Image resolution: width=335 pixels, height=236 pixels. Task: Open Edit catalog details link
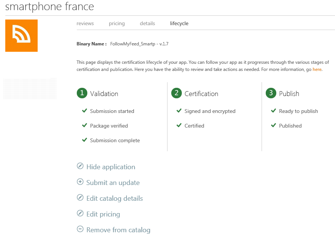coord(114,198)
